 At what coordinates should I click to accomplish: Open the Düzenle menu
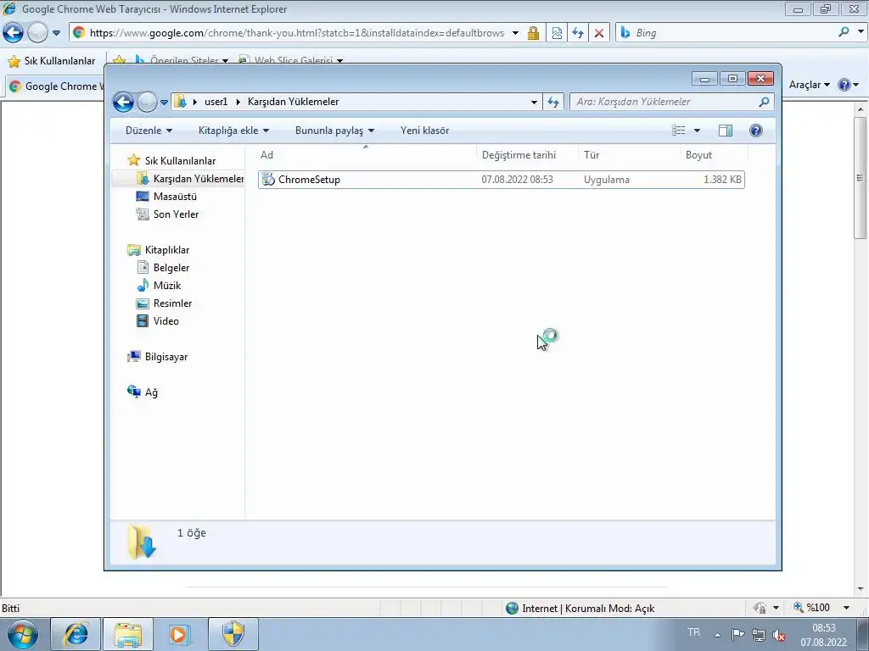149,131
